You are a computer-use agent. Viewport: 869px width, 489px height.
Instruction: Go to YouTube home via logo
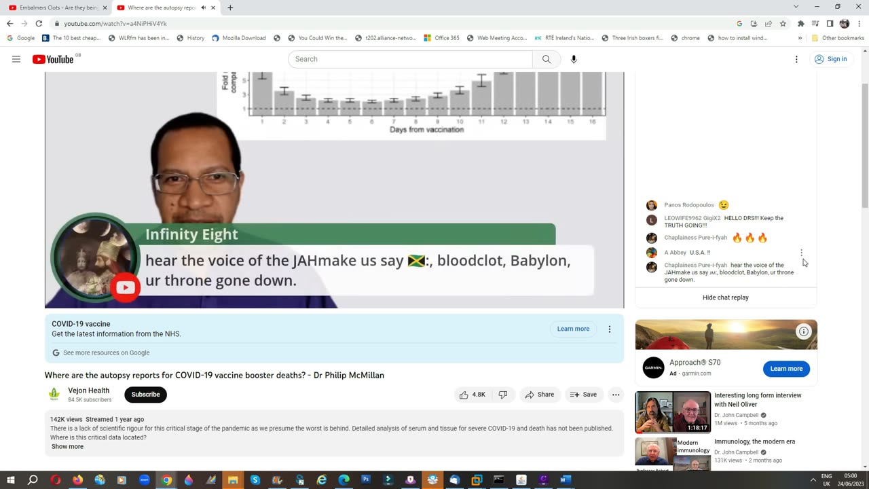click(x=53, y=59)
